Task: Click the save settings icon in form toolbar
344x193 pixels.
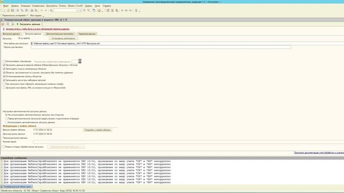Action: [12, 24]
